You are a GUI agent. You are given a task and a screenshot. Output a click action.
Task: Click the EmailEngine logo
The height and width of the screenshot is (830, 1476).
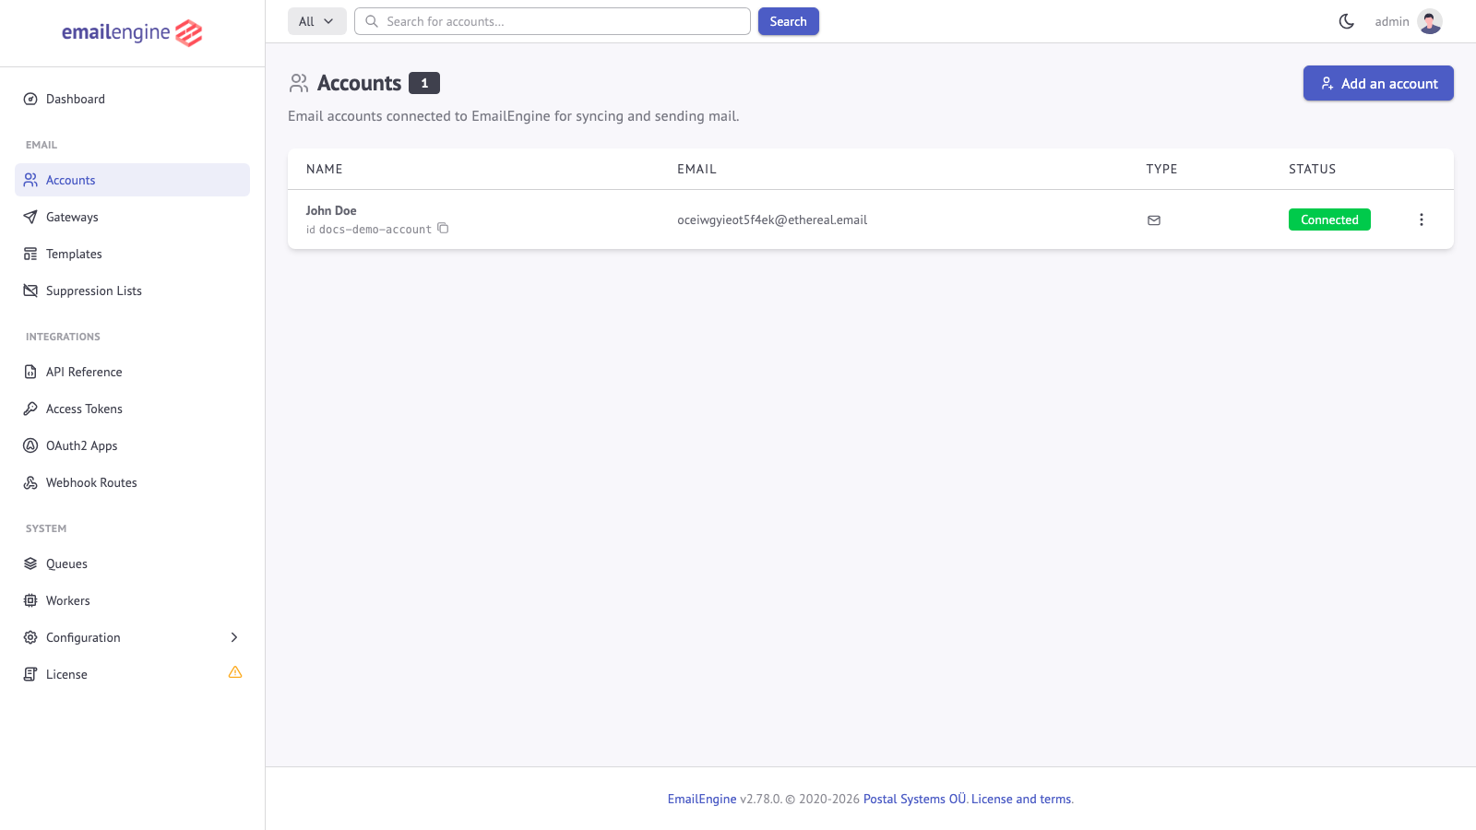pyautogui.click(x=132, y=33)
